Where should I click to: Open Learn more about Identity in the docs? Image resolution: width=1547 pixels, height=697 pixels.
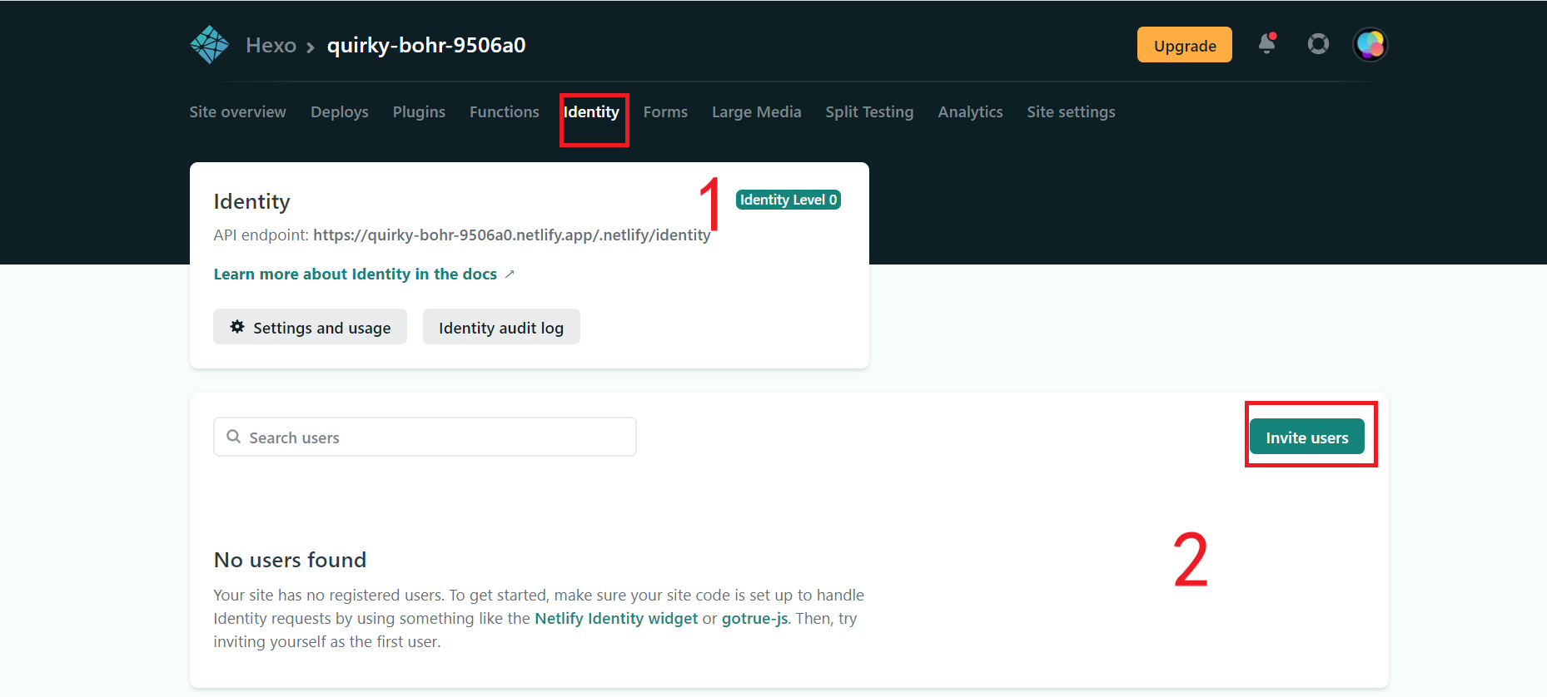click(x=355, y=274)
